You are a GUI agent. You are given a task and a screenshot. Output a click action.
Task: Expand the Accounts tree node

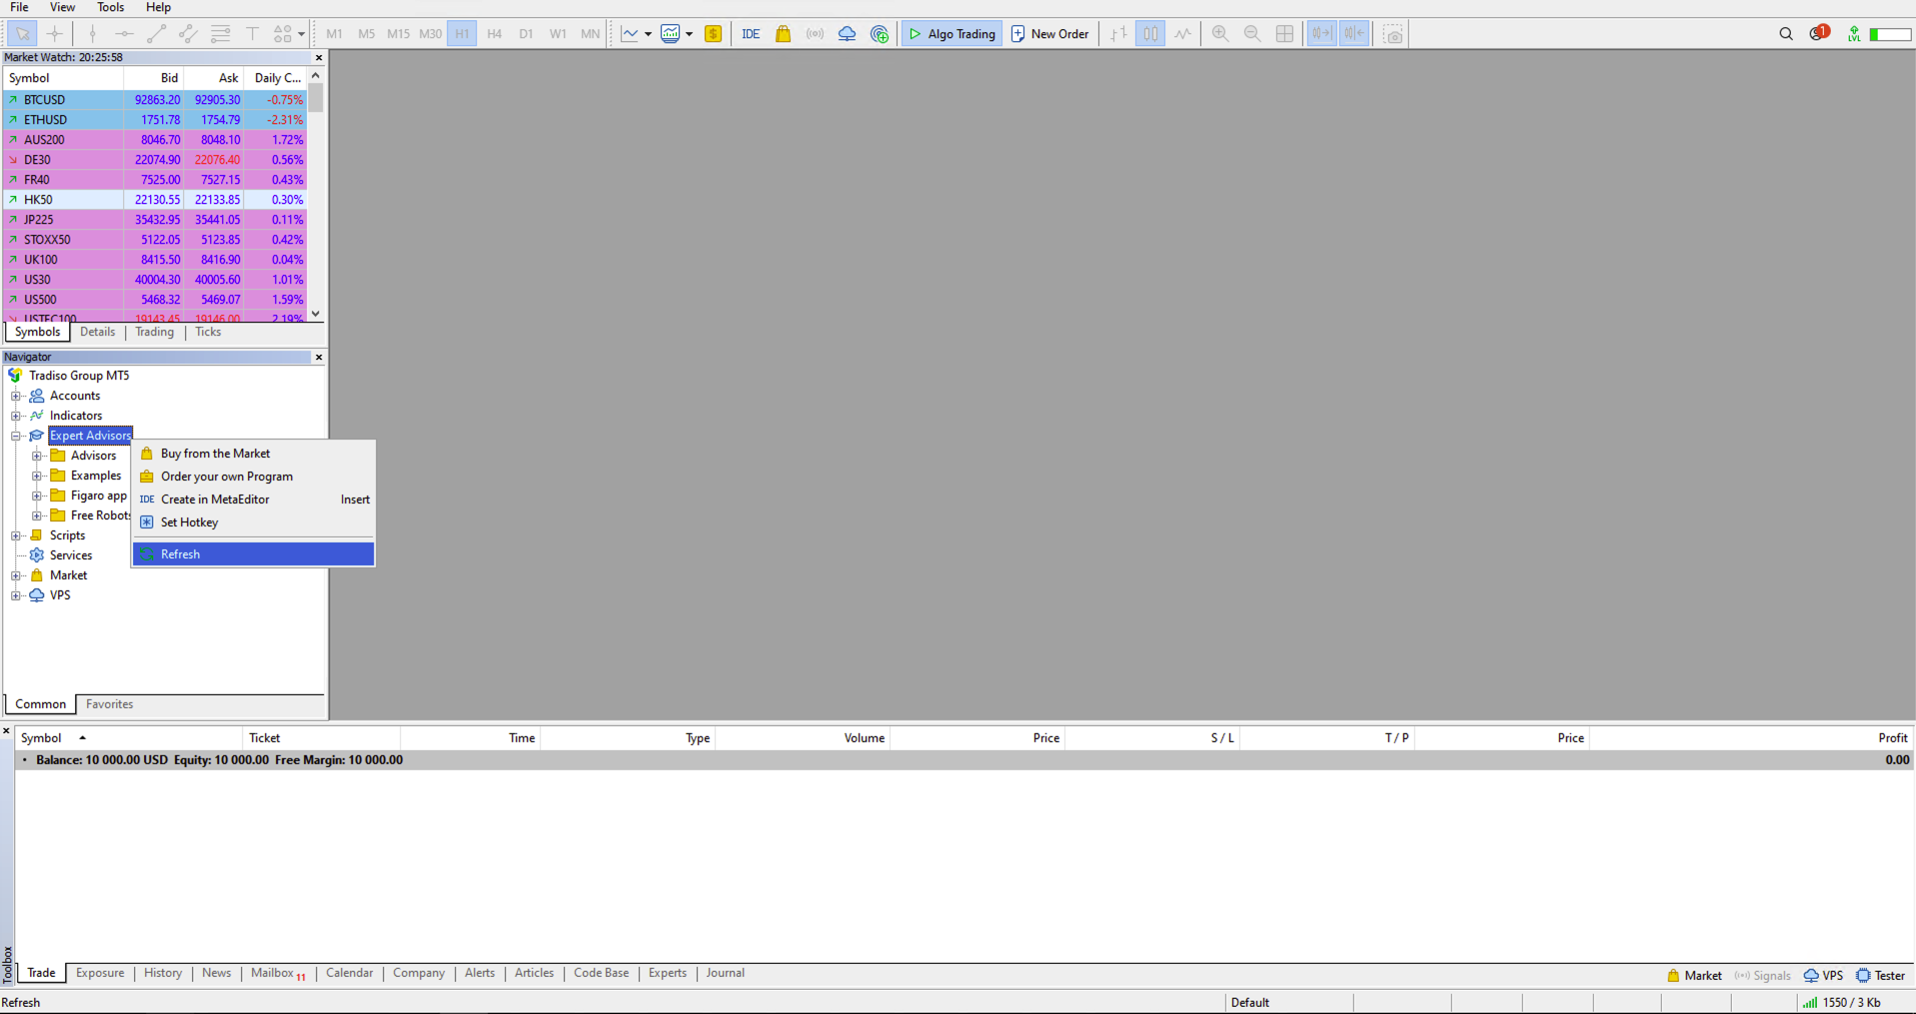coord(16,396)
